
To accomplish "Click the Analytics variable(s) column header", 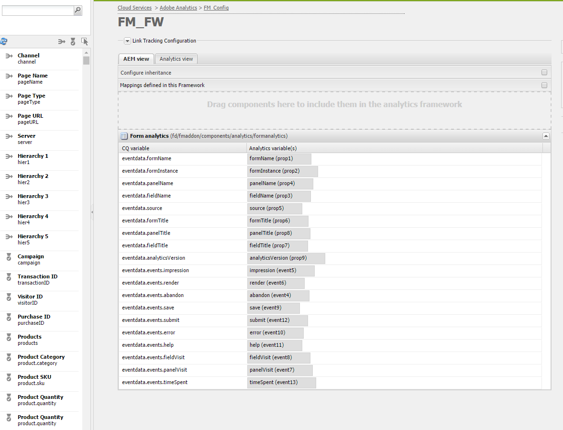I will [x=394, y=148].
